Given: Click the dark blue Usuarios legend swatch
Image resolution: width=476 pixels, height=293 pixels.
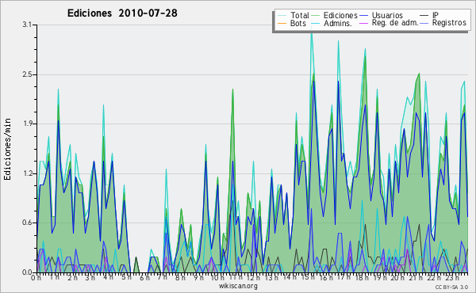Looking at the screenshot, I should tap(363, 16).
